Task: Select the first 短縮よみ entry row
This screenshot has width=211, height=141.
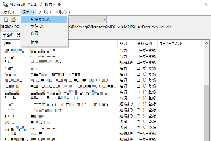Action: pyautogui.click(x=103, y=63)
